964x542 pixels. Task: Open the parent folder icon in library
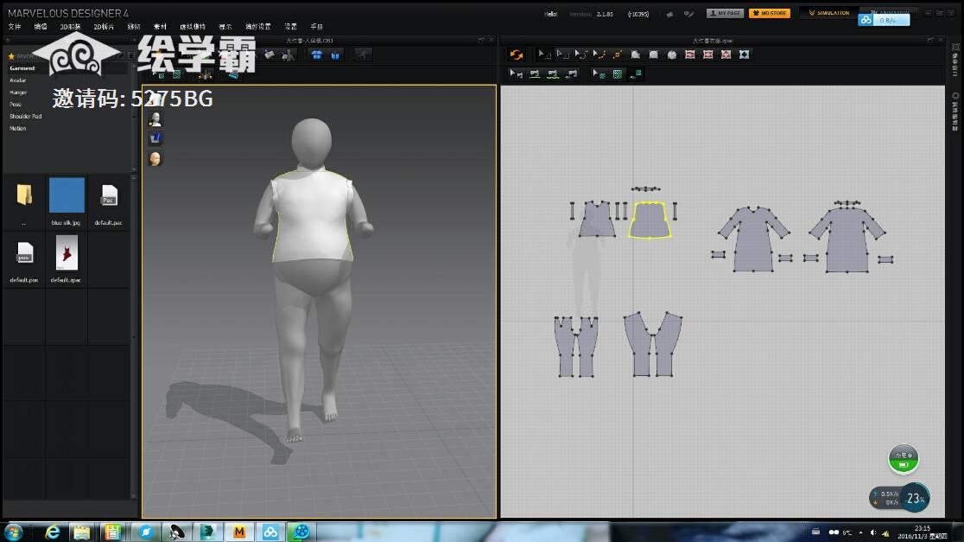tap(24, 195)
